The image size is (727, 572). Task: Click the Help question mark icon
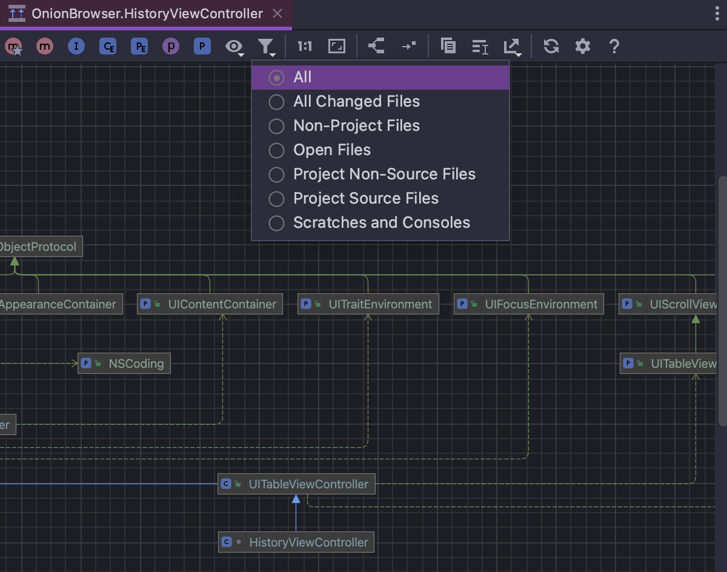(x=614, y=46)
